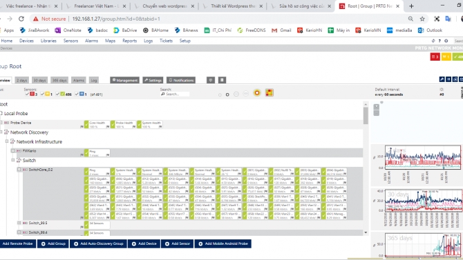Open the JiraBAwork bookmark
This screenshot has height=260, width=463.
pos(35,30)
